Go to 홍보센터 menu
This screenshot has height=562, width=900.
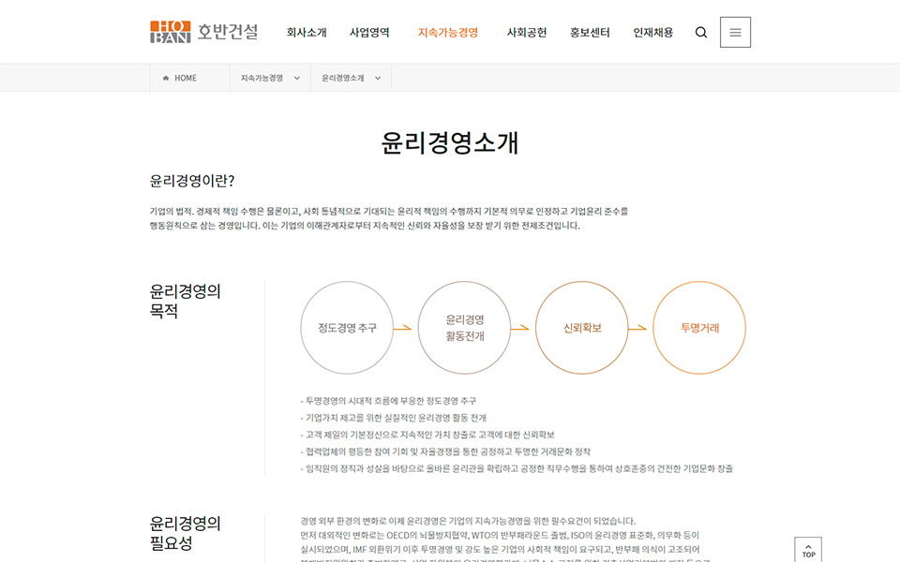(x=590, y=33)
